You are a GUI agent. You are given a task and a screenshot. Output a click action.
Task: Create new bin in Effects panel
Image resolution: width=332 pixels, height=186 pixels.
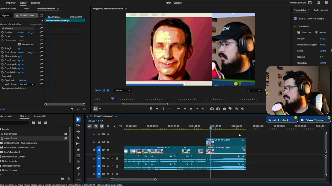click(62, 179)
